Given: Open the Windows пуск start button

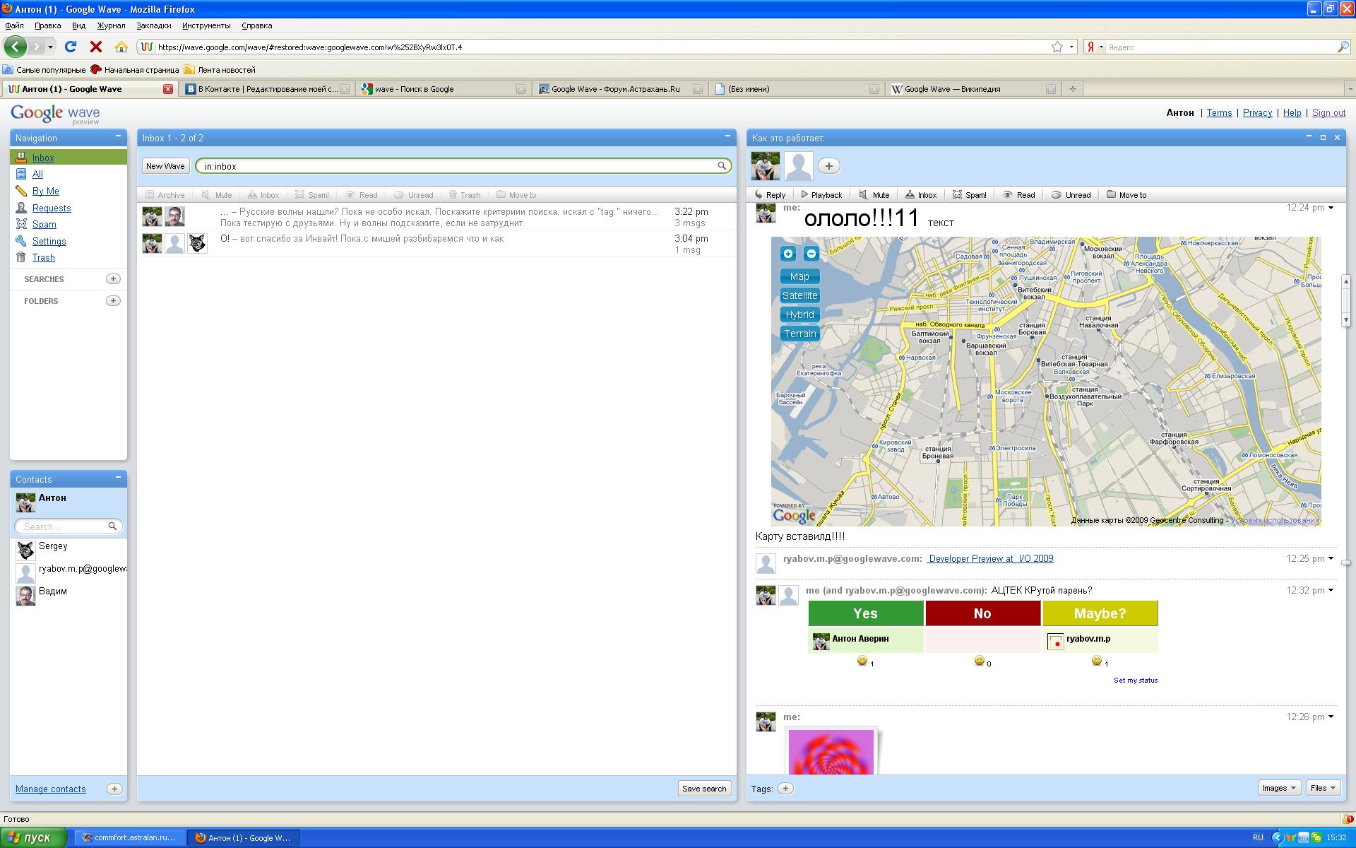Looking at the screenshot, I should click(33, 837).
